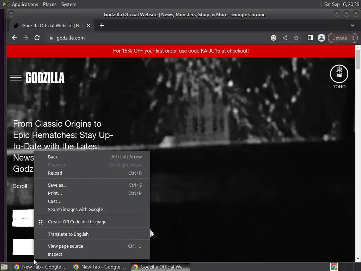
Task: Select Translate to English
Action: (x=92, y=234)
